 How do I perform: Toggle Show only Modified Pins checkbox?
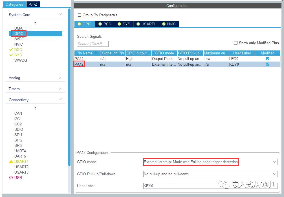point(236,43)
